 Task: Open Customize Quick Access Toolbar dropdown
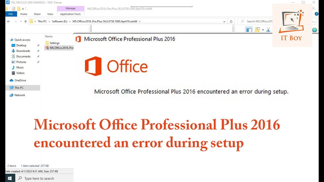[23, 9]
